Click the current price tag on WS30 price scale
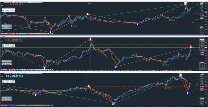Image resolution: width=208 pixels, height=107 pixels. pos(206,13)
